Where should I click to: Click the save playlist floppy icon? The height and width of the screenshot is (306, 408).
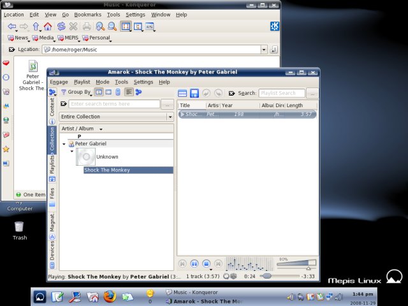194,93
